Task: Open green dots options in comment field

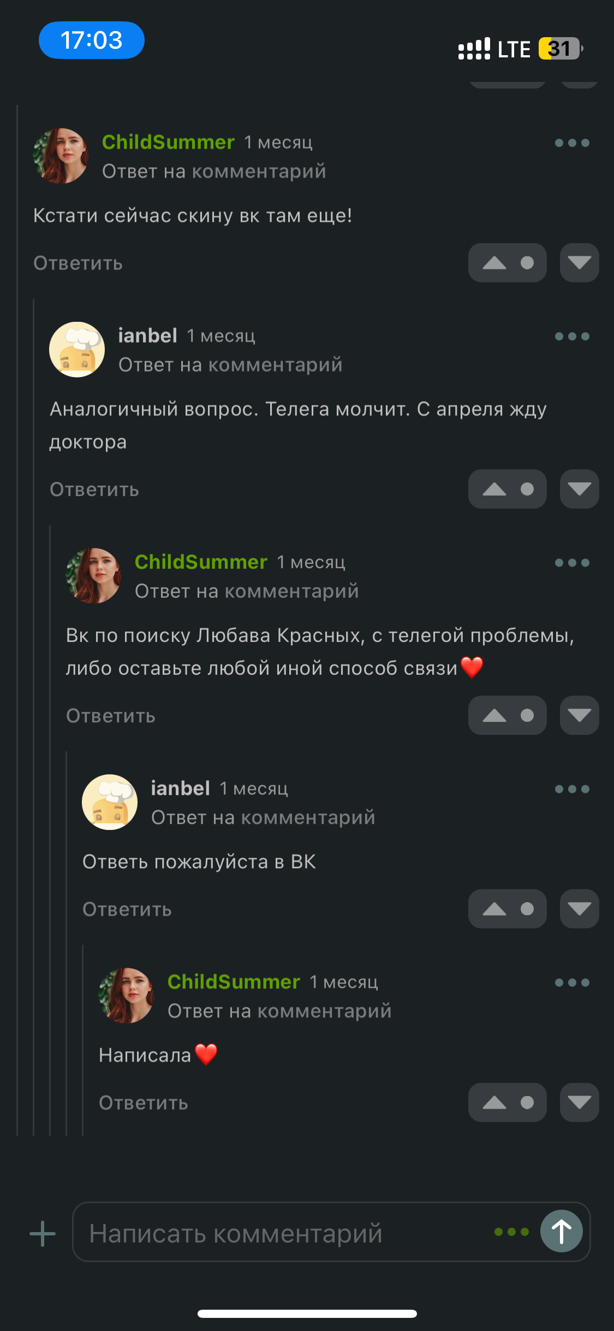Action: pyautogui.click(x=511, y=1232)
